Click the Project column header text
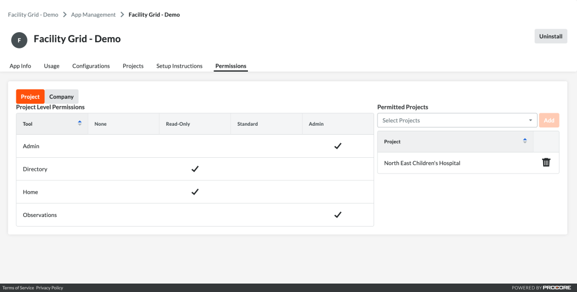 tap(392, 141)
